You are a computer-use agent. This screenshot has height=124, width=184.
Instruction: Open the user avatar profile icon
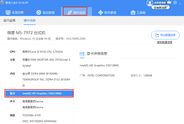point(150,3)
